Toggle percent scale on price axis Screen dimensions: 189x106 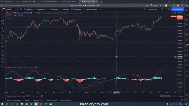175,96
